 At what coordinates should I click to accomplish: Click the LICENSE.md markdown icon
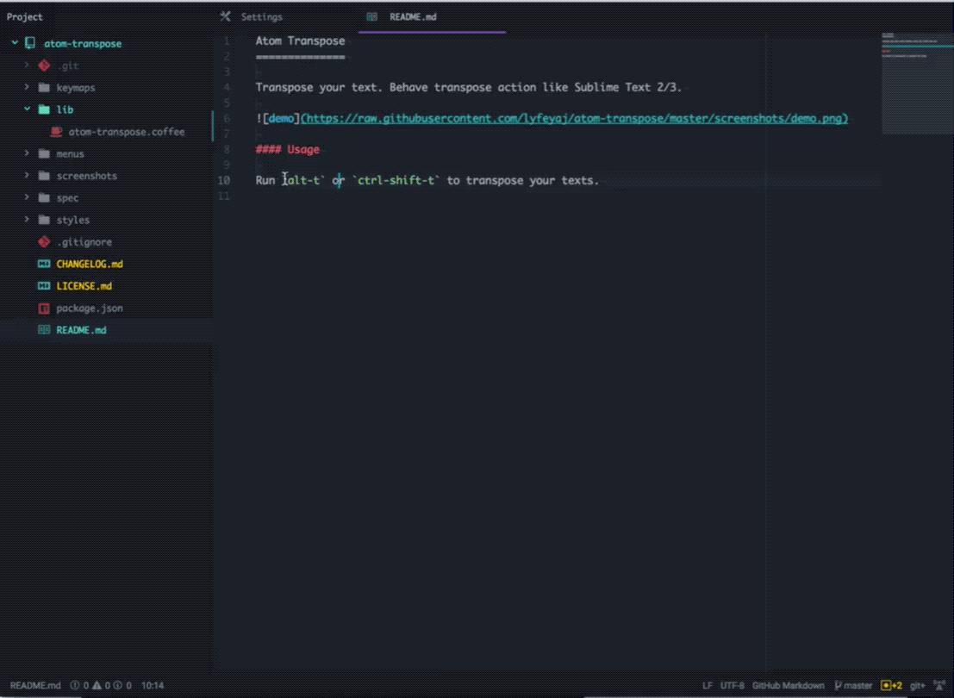click(44, 285)
